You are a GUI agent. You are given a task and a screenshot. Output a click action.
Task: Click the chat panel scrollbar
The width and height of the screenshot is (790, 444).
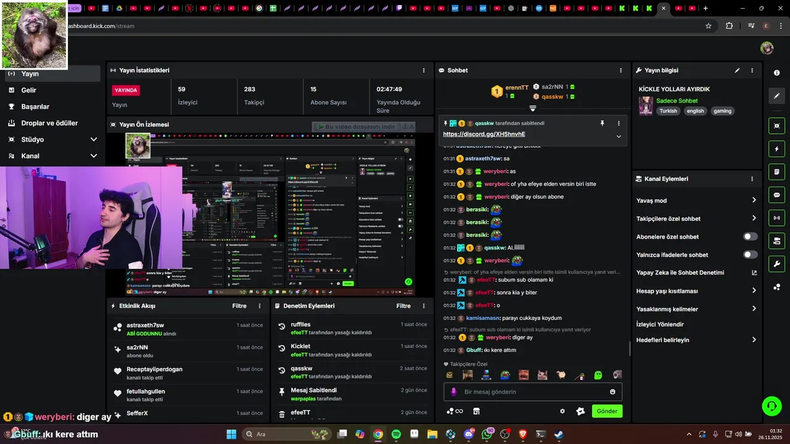(x=630, y=349)
